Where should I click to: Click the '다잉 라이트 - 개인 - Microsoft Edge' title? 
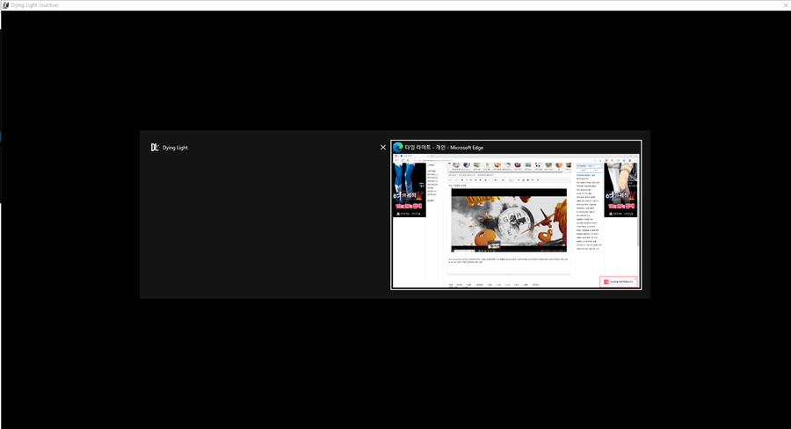coord(445,148)
